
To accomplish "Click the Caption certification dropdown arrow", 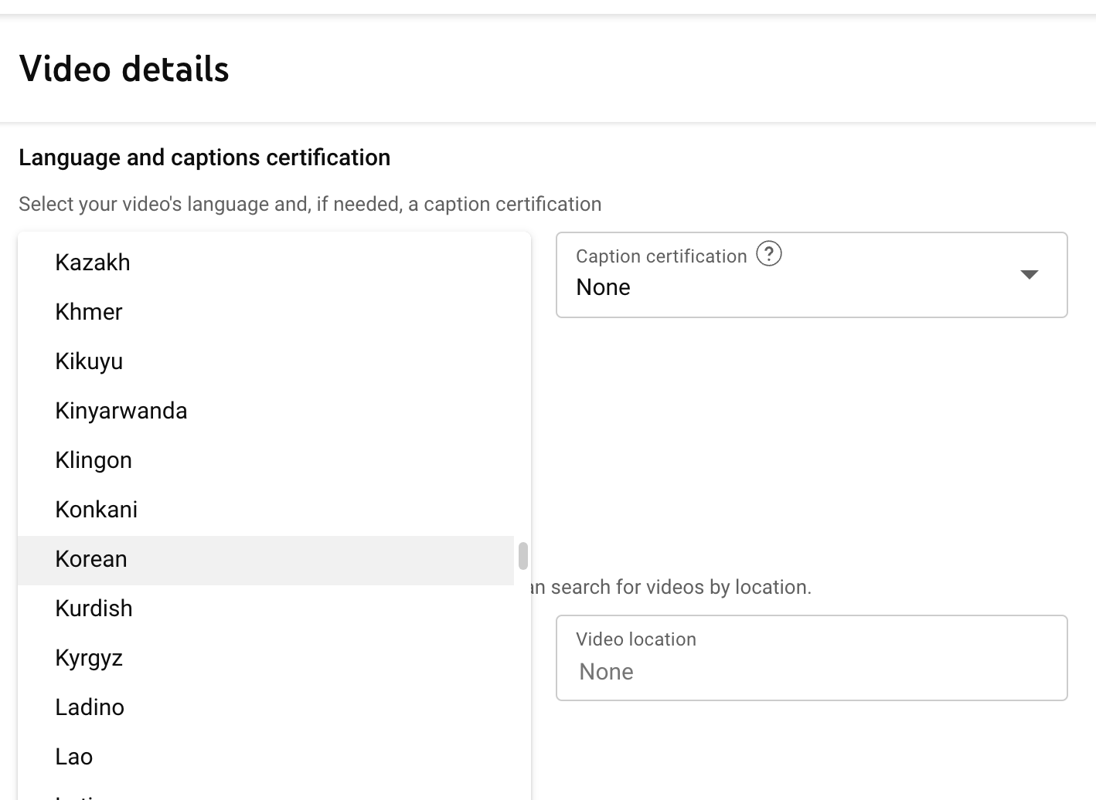I will point(1029,275).
